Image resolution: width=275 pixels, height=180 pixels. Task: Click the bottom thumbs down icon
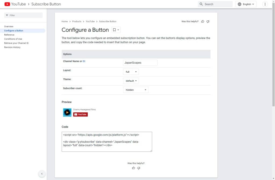click(x=139, y=168)
